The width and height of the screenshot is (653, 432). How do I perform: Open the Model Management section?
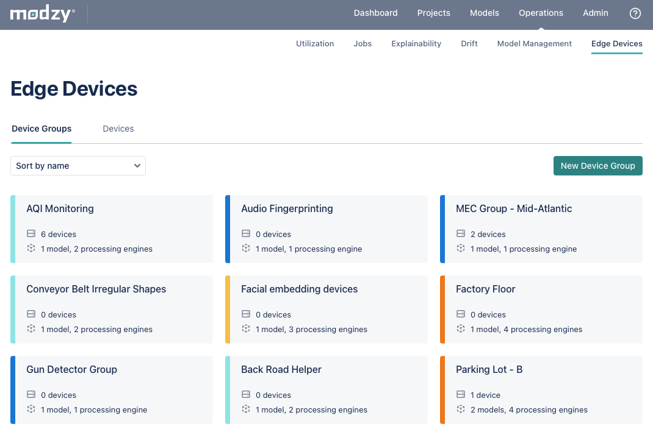click(535, 44)
